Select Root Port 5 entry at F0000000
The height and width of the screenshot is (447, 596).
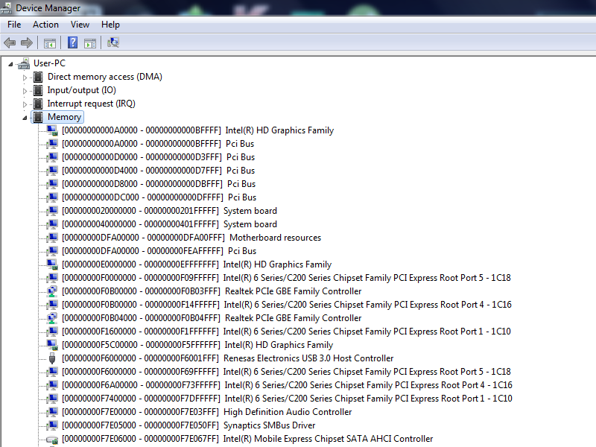coord(286,278)
